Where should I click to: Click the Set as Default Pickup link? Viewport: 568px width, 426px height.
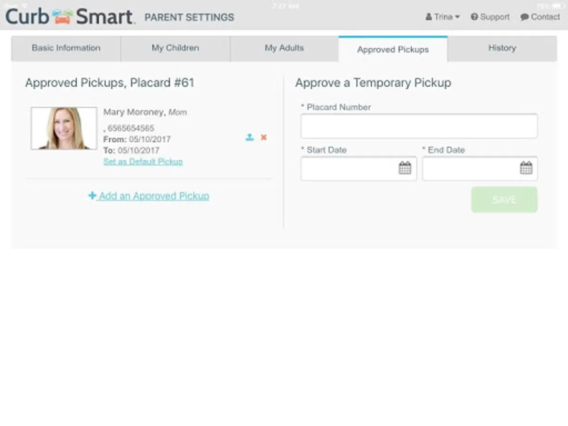[143, 162]
